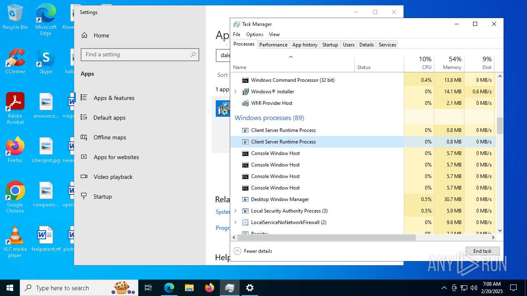Click the Startup icon in Settings sidebar
This screenshot has height=296, width=527.
(84, 197)
